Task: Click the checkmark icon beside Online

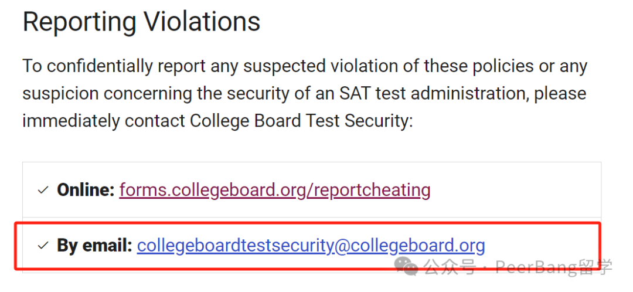Action: point(43,190)
